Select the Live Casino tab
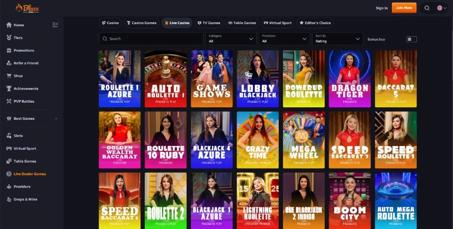 coord(177,23)
